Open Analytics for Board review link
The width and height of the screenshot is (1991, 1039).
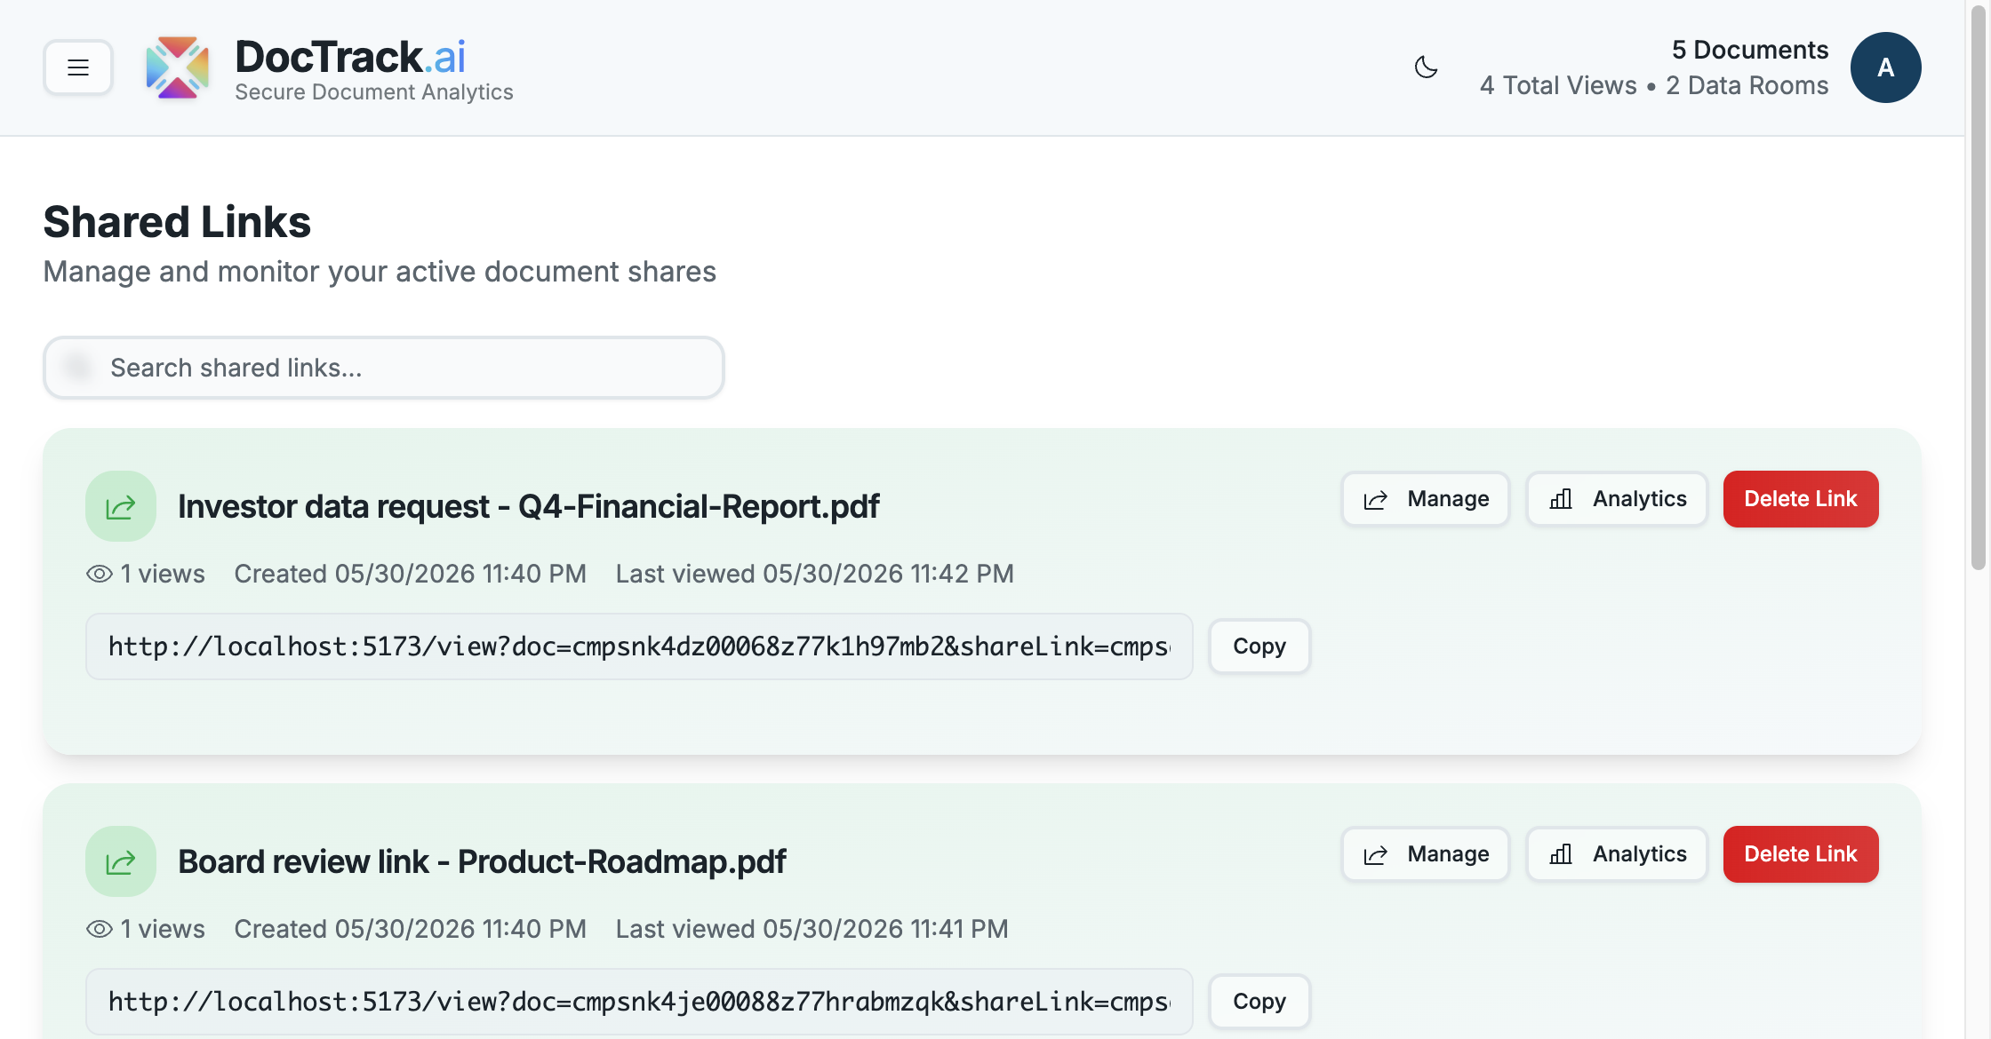1617,854
